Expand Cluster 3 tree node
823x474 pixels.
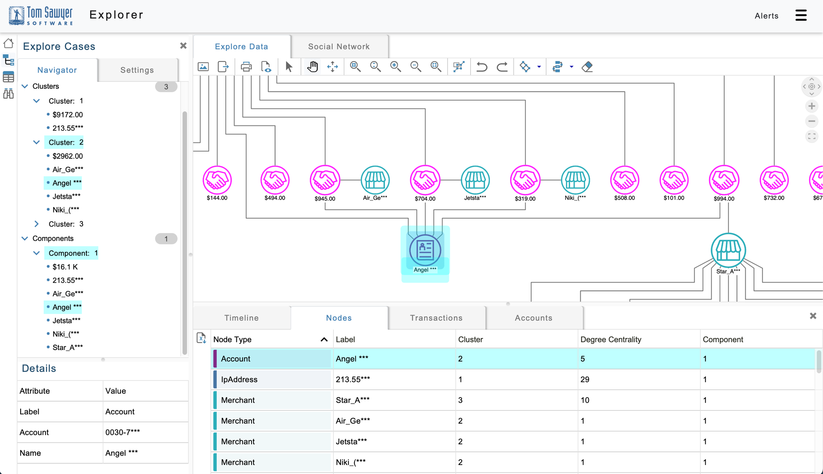point(36,224)
